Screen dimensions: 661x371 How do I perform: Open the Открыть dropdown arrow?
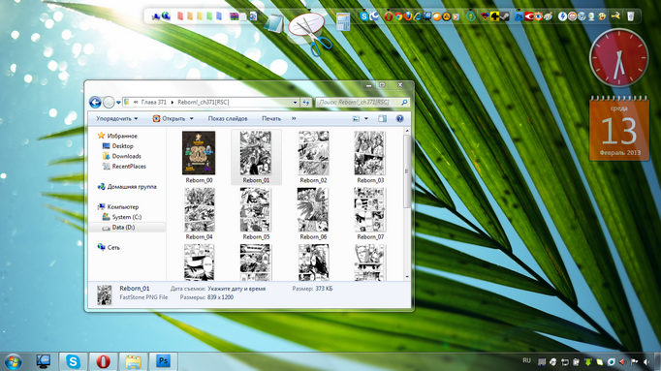coord(191,119)
